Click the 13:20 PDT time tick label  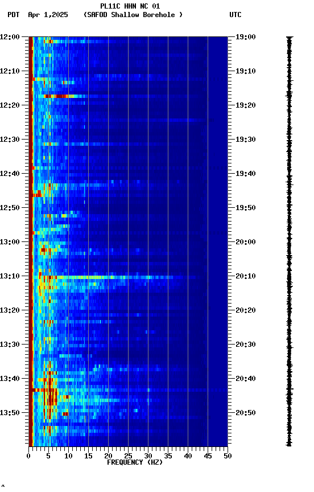[10, 310]
